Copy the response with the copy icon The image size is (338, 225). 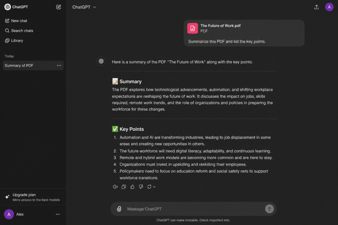tap(123, 187)
